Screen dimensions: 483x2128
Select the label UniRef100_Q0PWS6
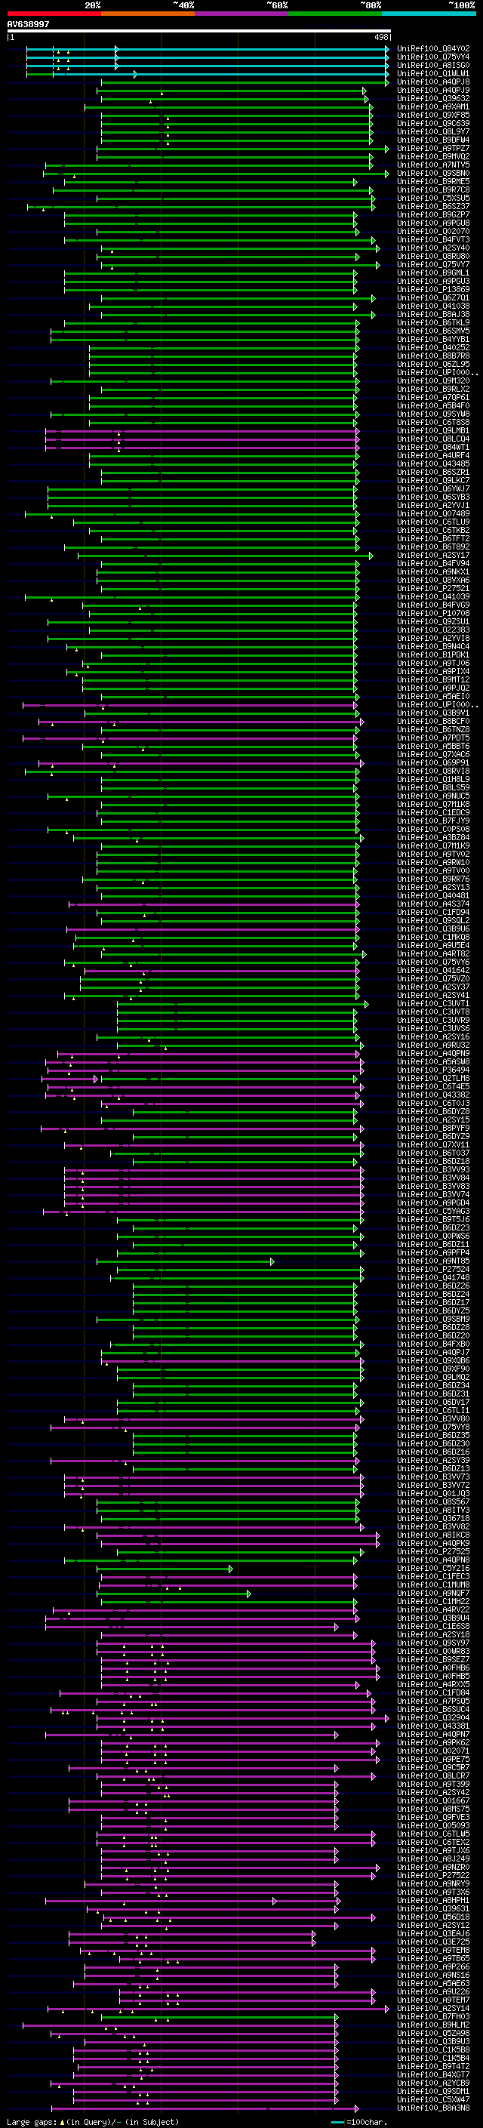tap(433, 1236)
